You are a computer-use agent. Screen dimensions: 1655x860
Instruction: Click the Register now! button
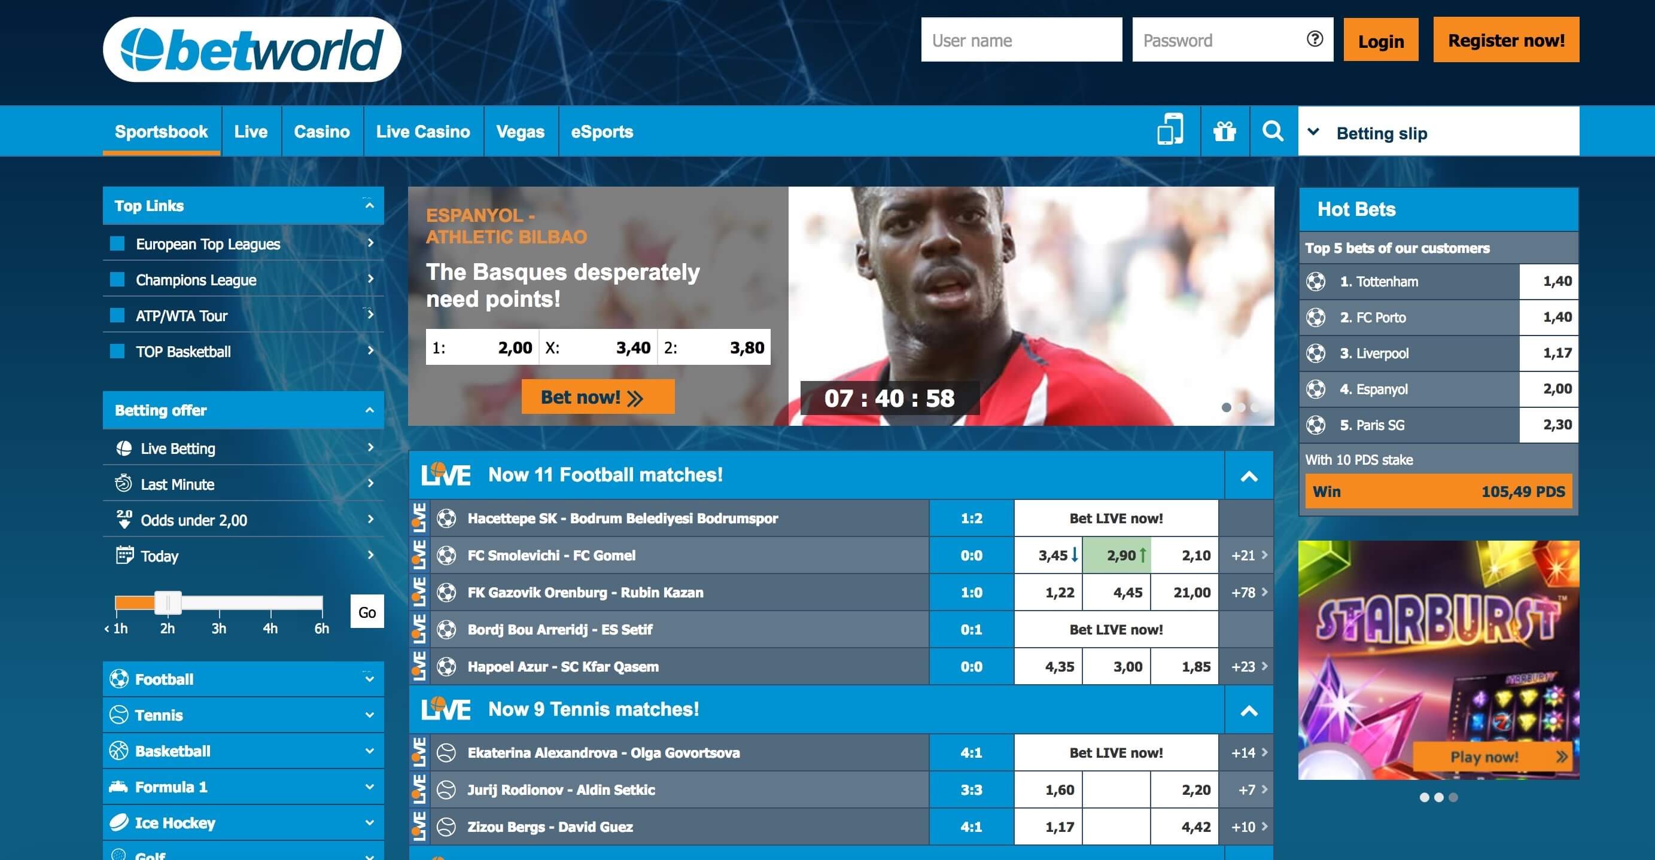pos(1506,40)
